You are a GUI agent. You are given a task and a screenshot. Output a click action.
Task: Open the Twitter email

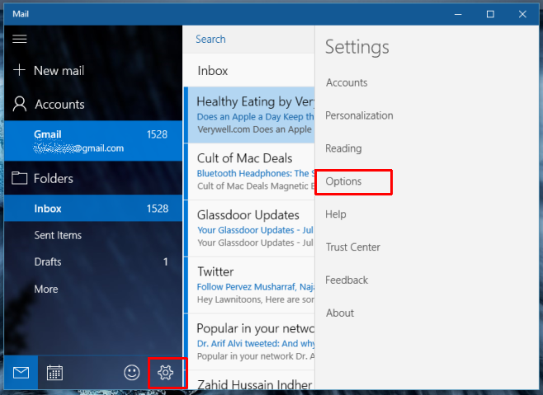click(x=249, y=285)
